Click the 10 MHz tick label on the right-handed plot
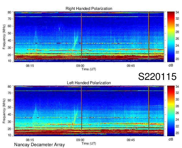Screen dimensions: 182x148 pos(9,61)
